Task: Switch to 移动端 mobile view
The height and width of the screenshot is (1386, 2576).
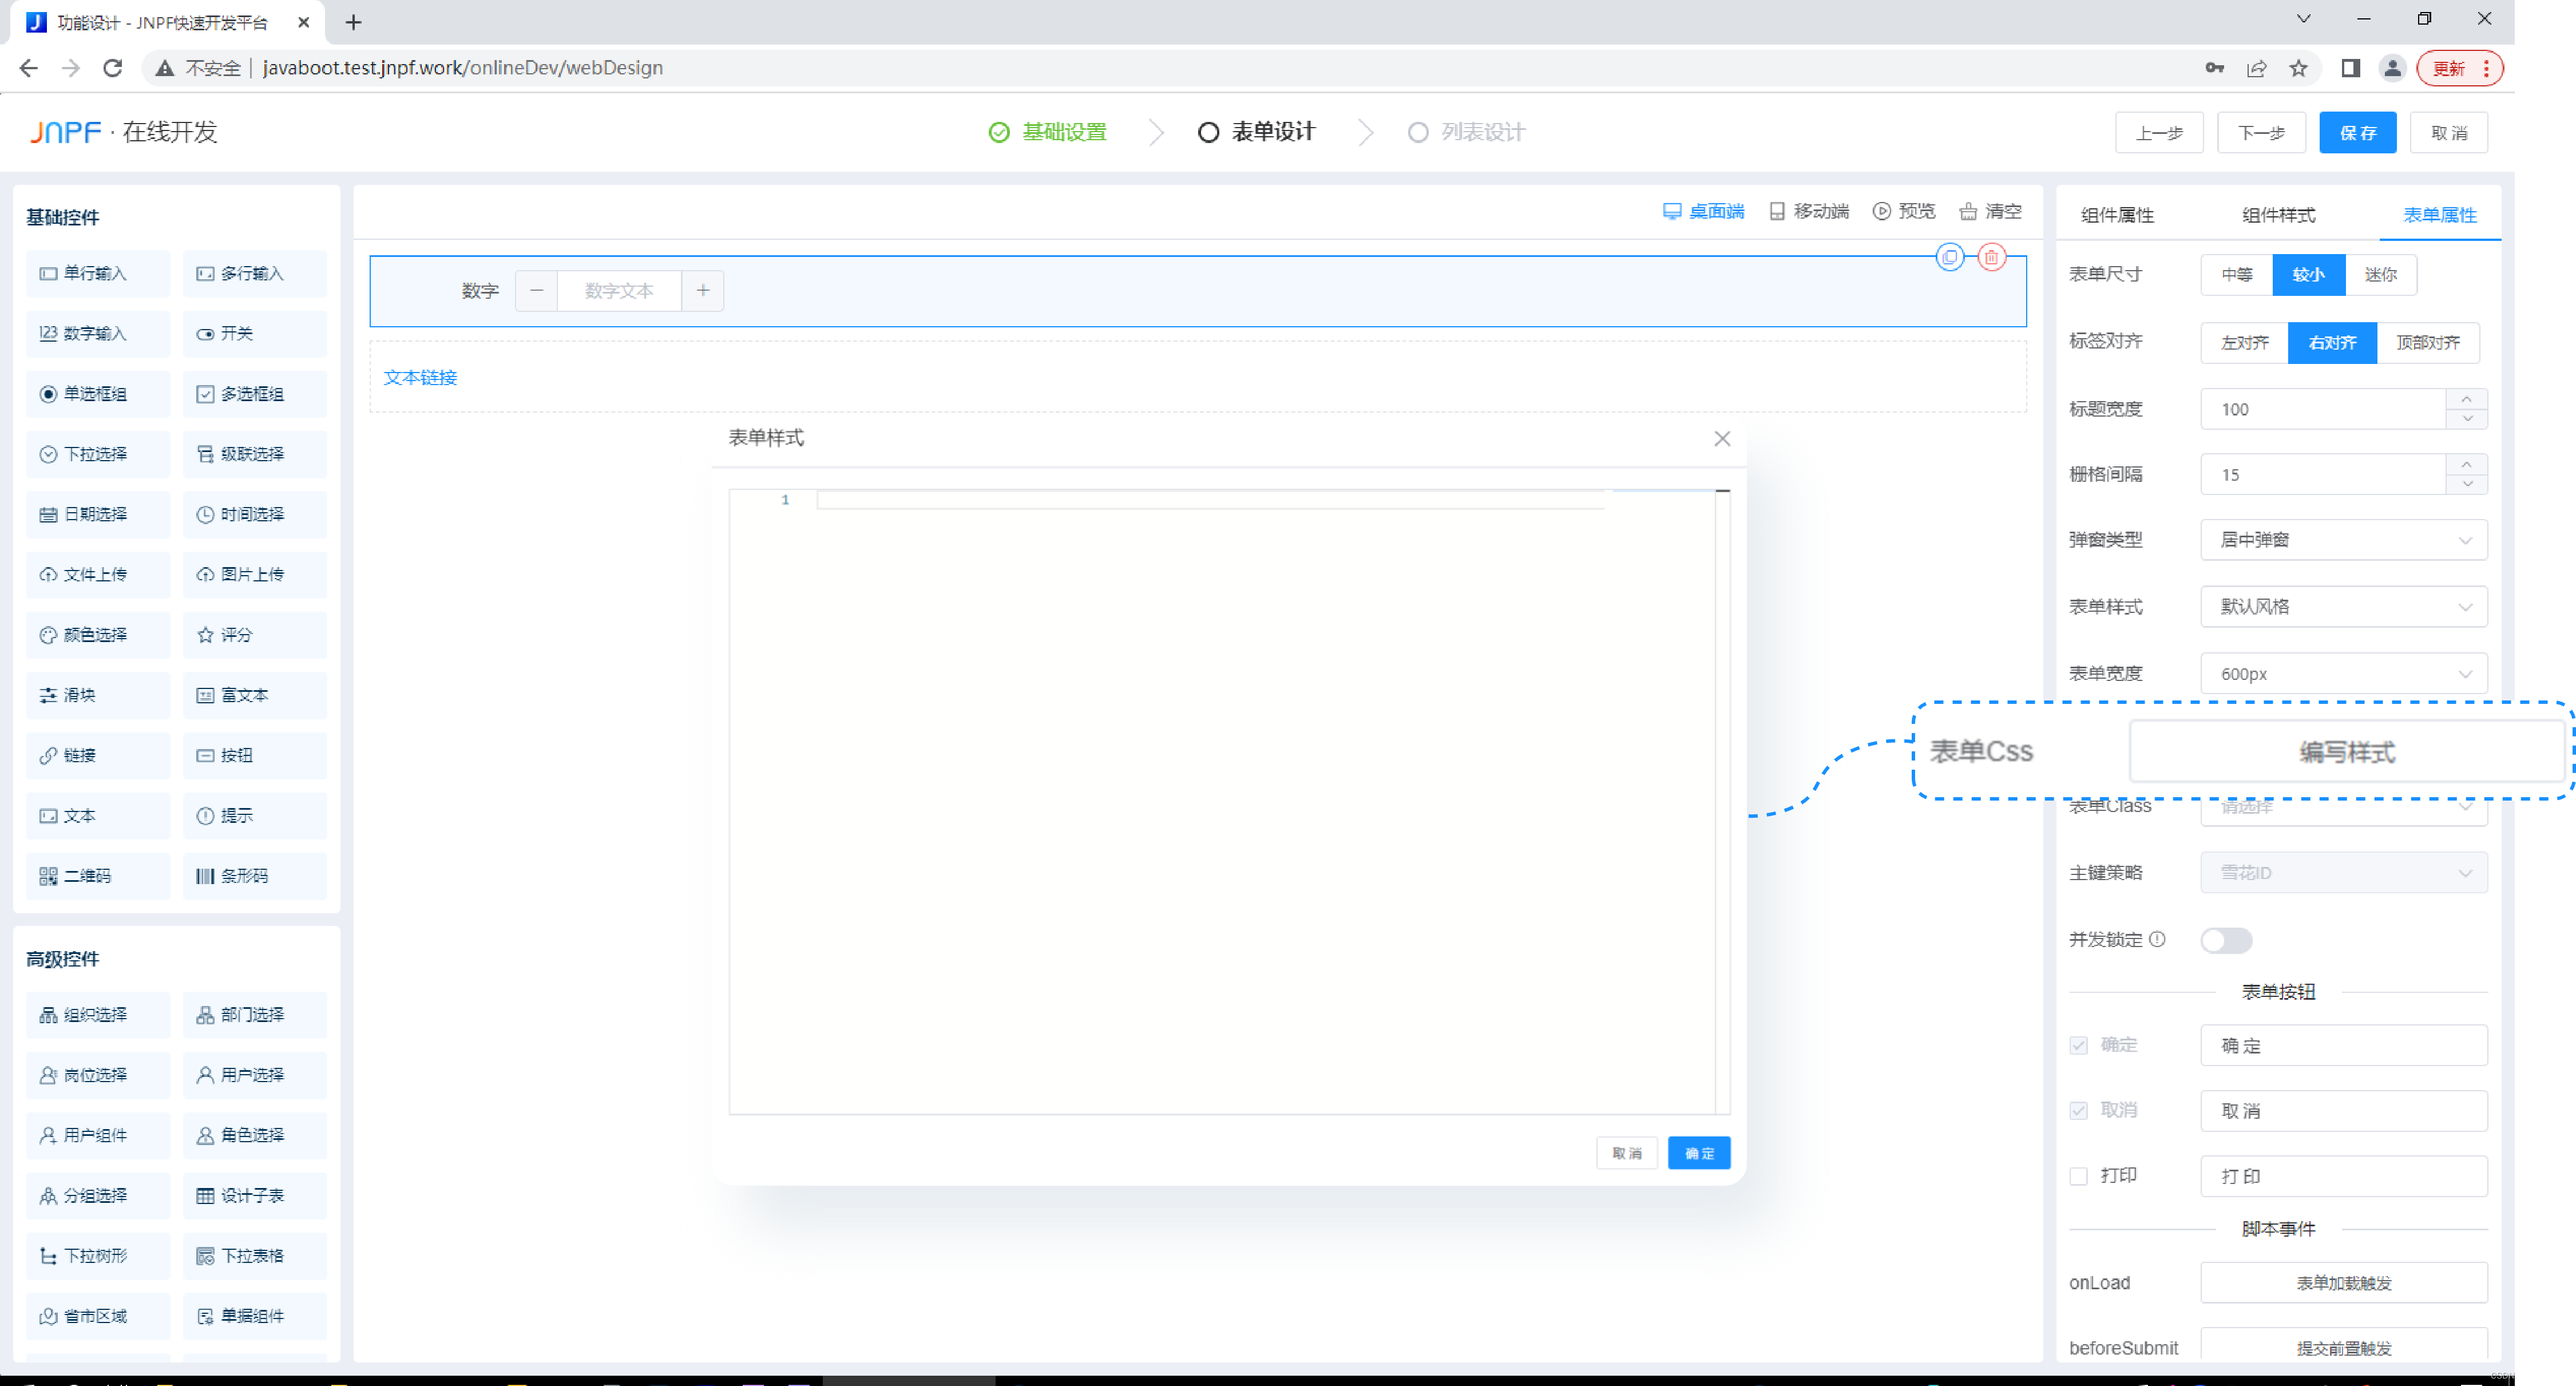Action: (1809, 211)
